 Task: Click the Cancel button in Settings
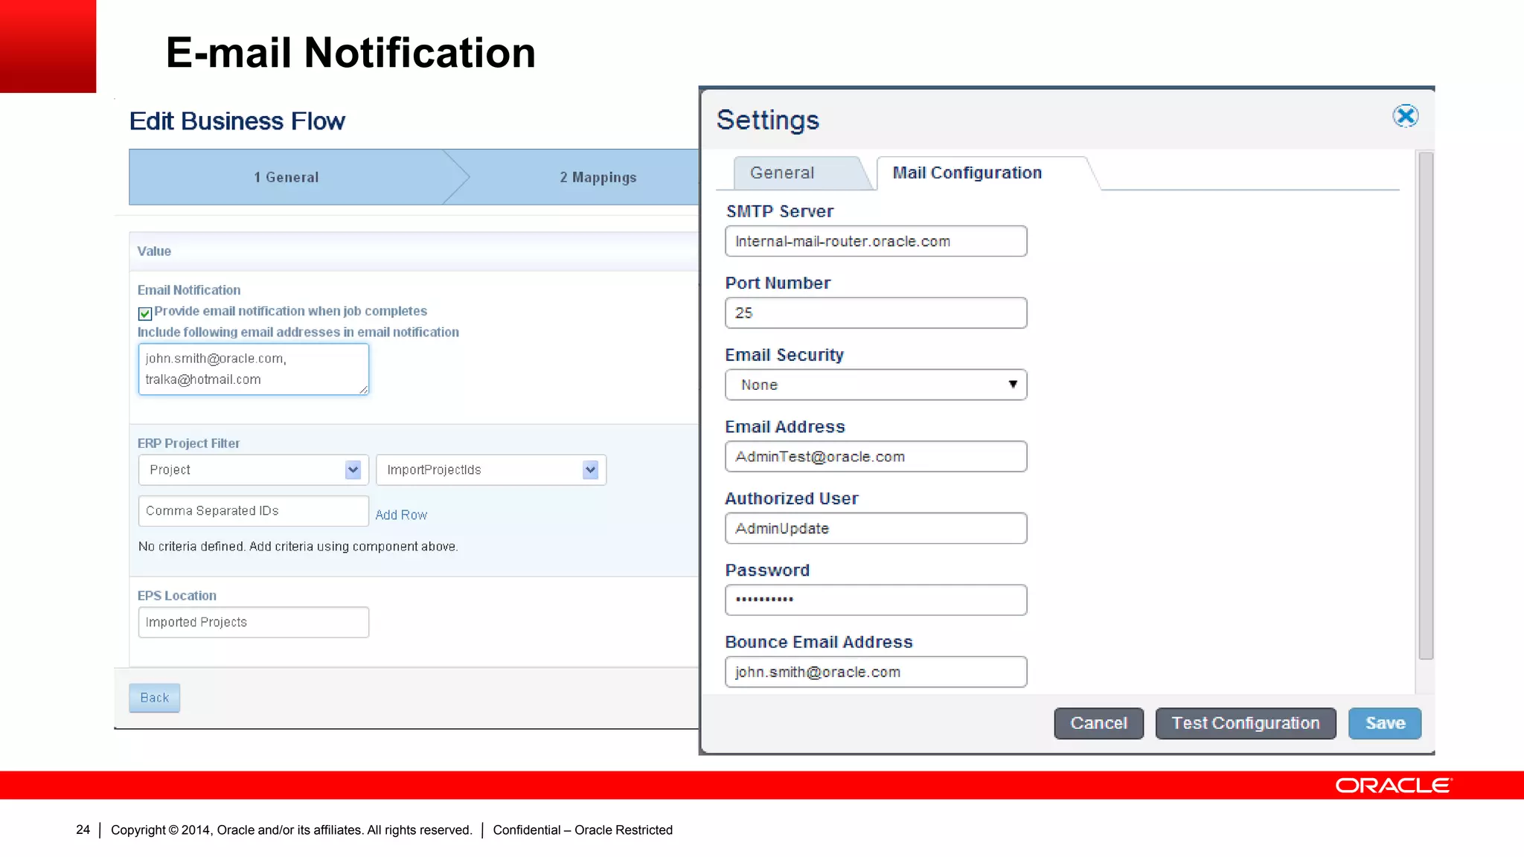[x=1098, y=723]
